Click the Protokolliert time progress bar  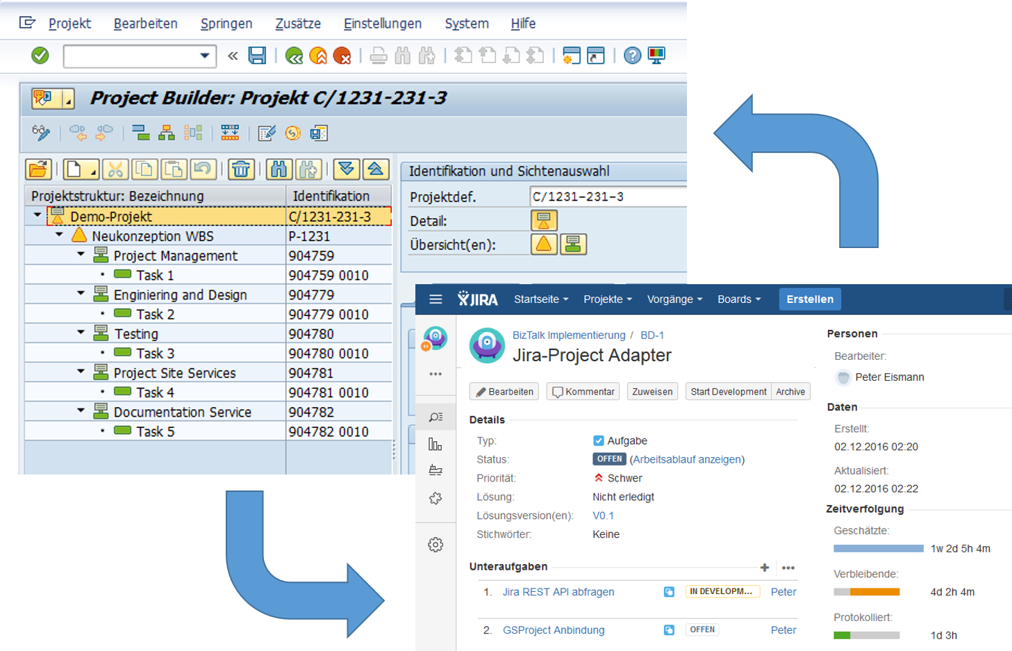pyautogui.click(x=867, y=635)
